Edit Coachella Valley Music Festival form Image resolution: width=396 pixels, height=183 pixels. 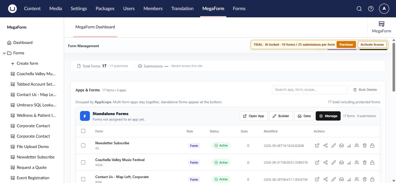point(334,162)
